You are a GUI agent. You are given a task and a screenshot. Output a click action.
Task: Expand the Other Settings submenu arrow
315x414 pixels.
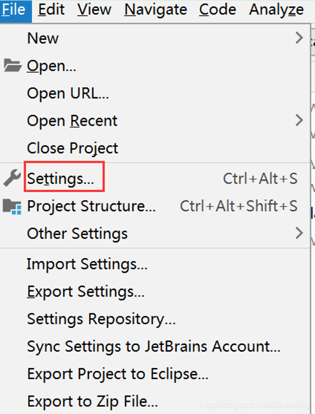tap(299, 233)
